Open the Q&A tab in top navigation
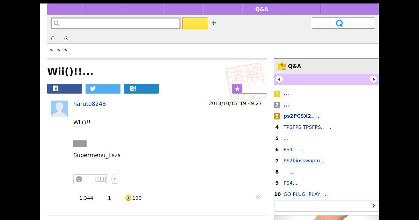The image size is (419, 220). point(262,9)
